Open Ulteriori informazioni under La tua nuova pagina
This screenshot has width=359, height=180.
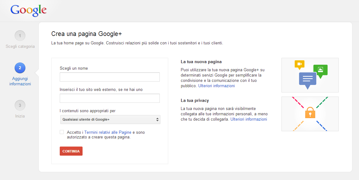(216, 86)
